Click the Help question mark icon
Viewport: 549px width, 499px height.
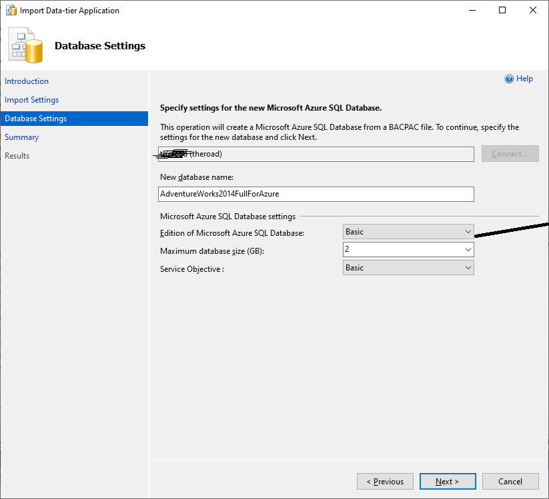509,79
